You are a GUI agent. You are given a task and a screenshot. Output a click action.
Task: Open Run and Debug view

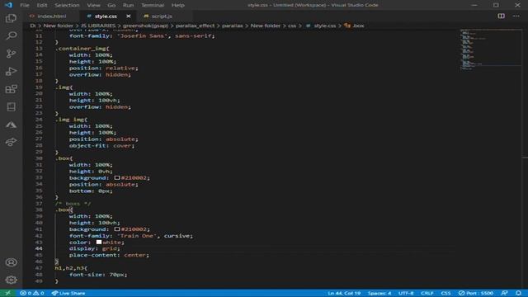pyautogui.click(x=11, y=72)
